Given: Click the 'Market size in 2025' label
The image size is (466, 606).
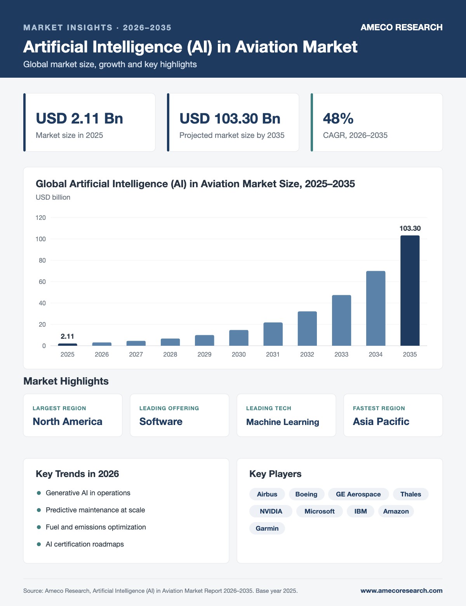Looking at the screenshot, I should tap(69, 135).
